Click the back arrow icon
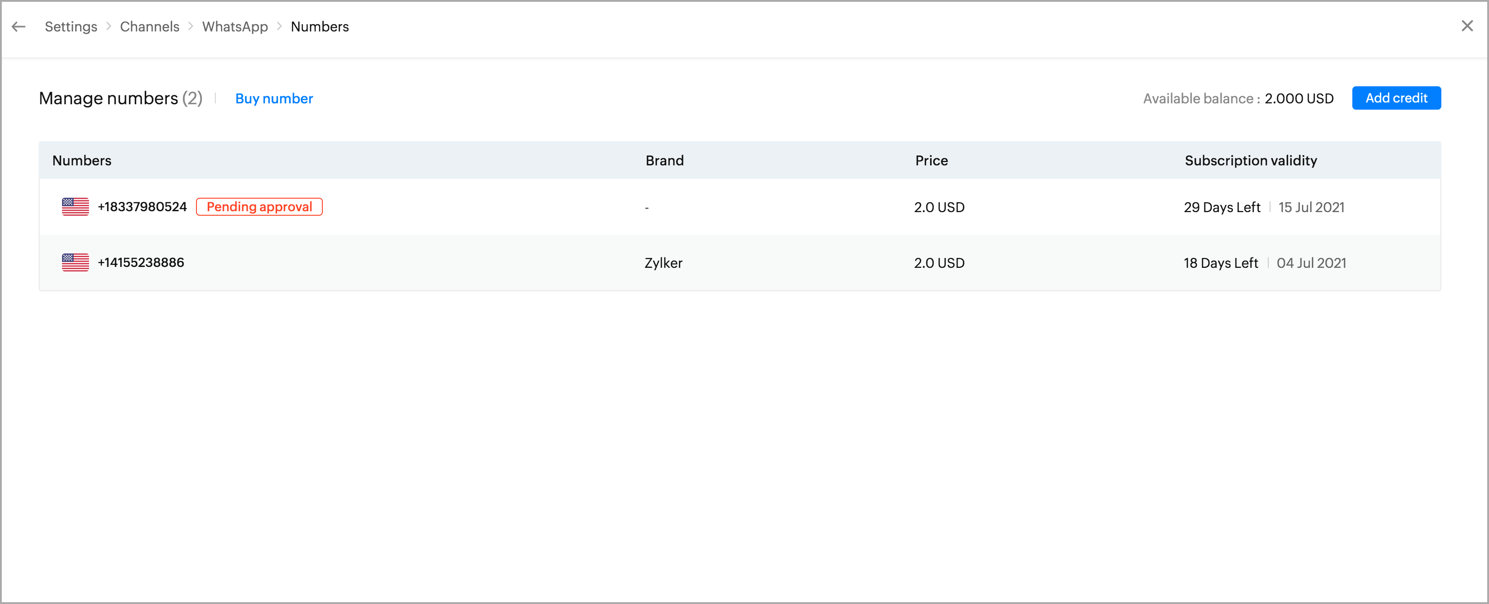The image size is (1489, 604). click(18, 27)
